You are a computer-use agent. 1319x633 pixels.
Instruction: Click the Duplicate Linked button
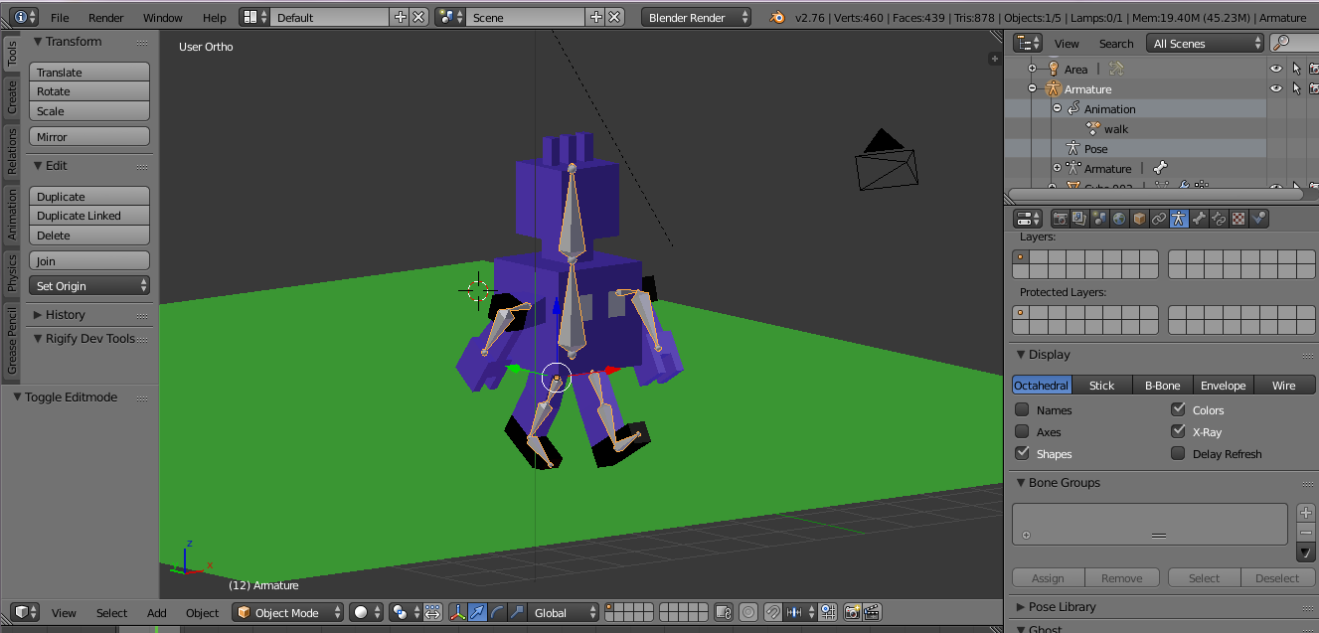pos(89,216)
